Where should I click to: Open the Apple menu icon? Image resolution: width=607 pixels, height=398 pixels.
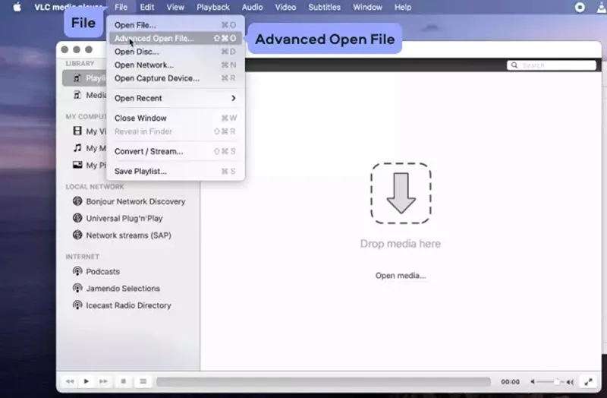[17, 7]
